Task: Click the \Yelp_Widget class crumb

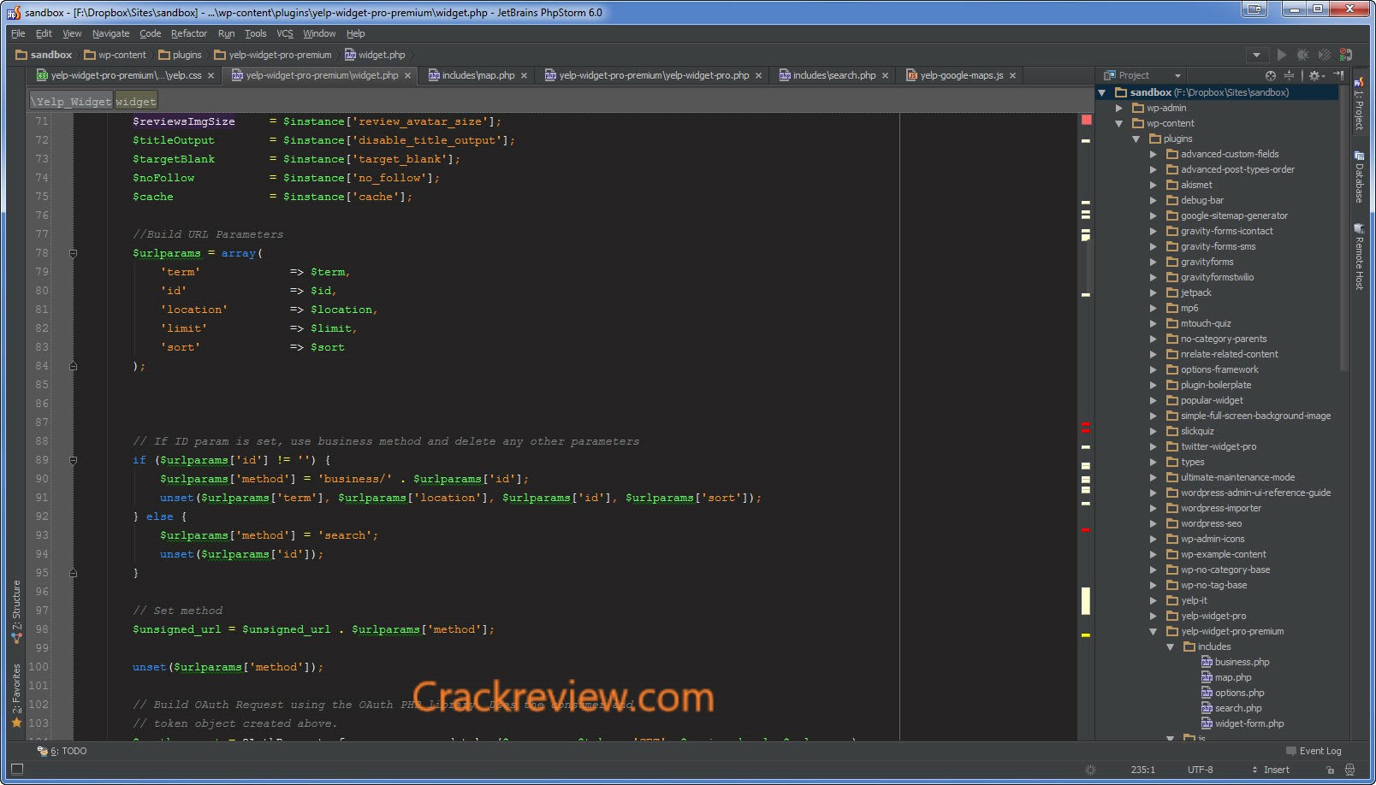Action: (x=71, y=101)
